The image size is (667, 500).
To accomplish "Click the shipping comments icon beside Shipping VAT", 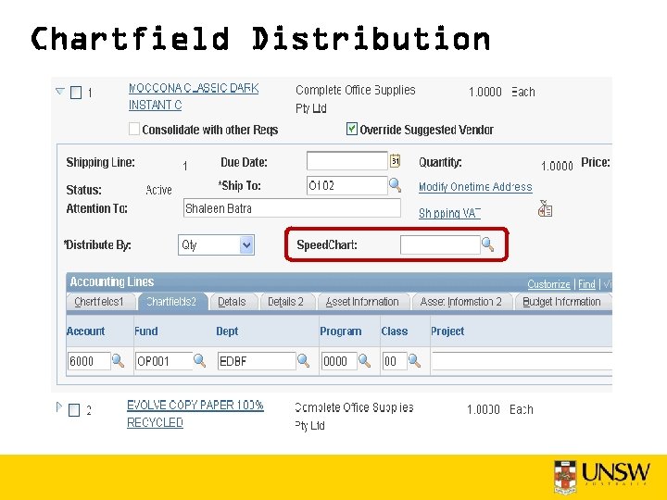I will tap(546, 208).
